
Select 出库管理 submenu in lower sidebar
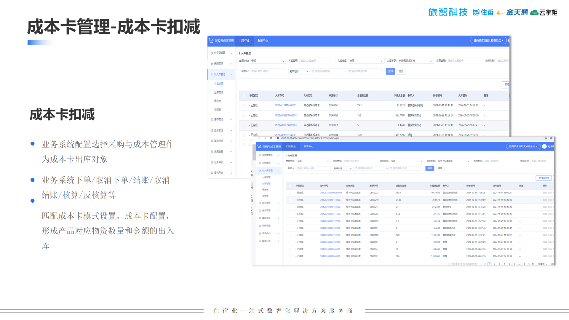(266, 184)
